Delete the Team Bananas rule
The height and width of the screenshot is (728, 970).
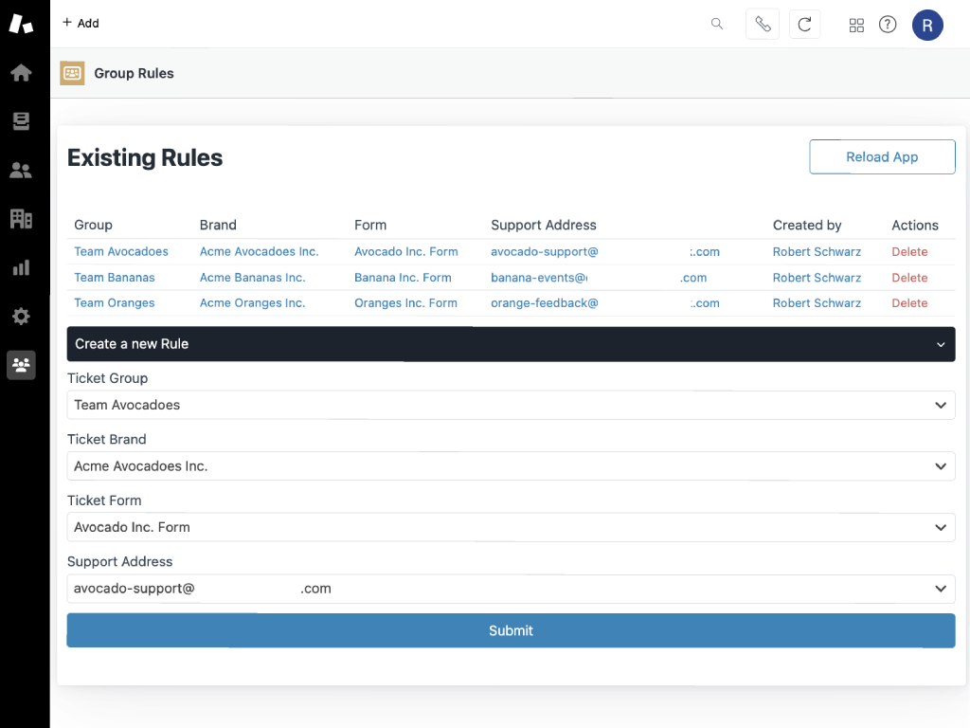pos(908,277)
